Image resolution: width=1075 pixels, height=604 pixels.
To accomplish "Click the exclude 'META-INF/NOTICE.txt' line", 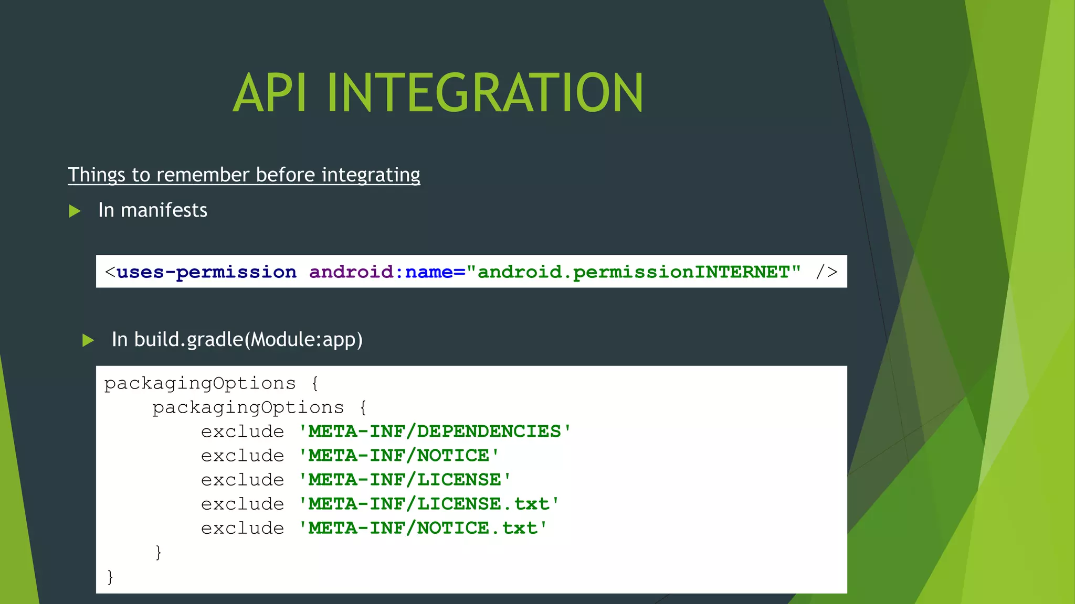I will 374,528.
